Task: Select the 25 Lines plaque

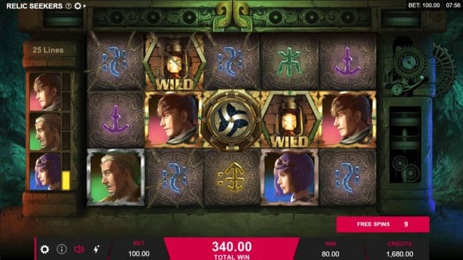Action: 48,50
